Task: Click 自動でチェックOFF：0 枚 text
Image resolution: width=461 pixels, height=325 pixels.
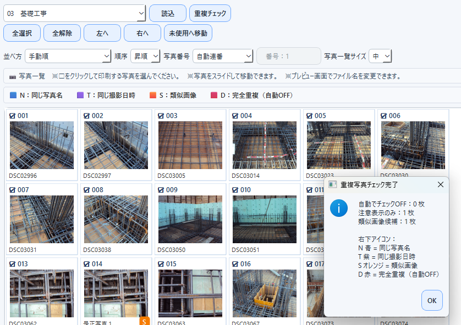Action: click(391, 204)
